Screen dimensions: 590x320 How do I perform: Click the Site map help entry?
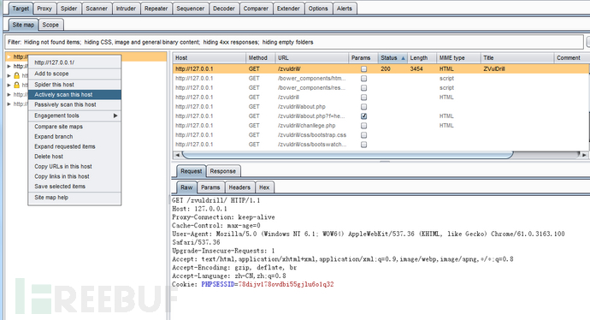(74, 198)
